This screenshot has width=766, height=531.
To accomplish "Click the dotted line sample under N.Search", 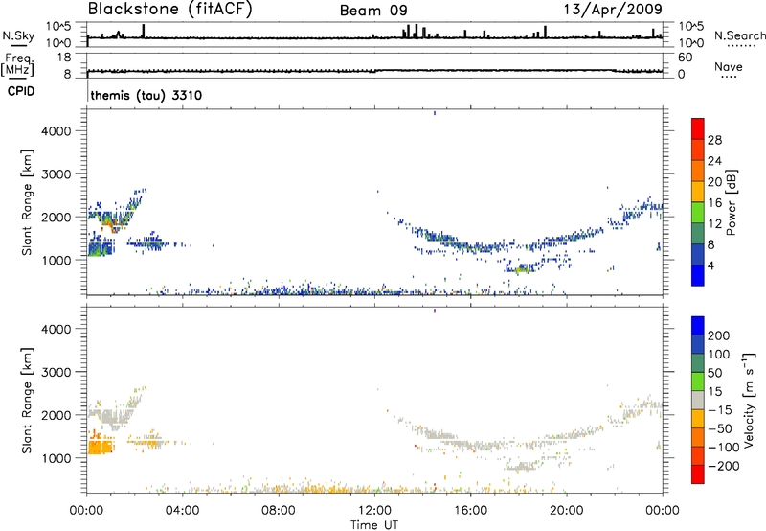I will (740, 46).
